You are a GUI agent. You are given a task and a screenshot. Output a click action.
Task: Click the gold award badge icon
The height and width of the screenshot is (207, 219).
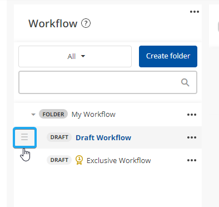point(79,160)
